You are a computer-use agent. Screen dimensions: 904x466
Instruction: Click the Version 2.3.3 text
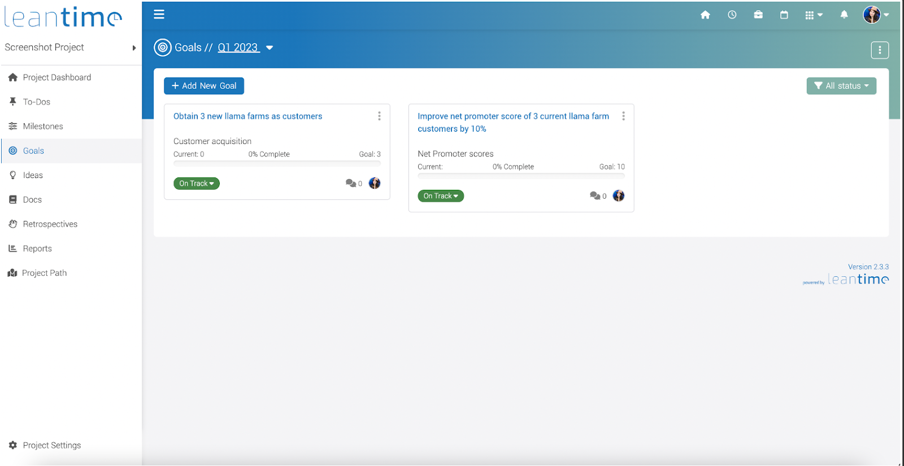pyautogui.click(x=868, y=267)
